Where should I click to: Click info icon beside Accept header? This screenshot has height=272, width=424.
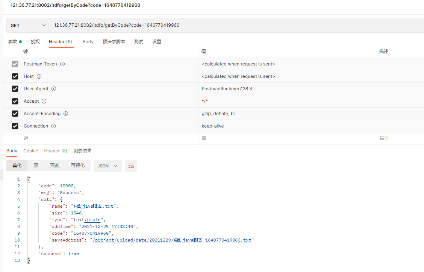point(44,101)
